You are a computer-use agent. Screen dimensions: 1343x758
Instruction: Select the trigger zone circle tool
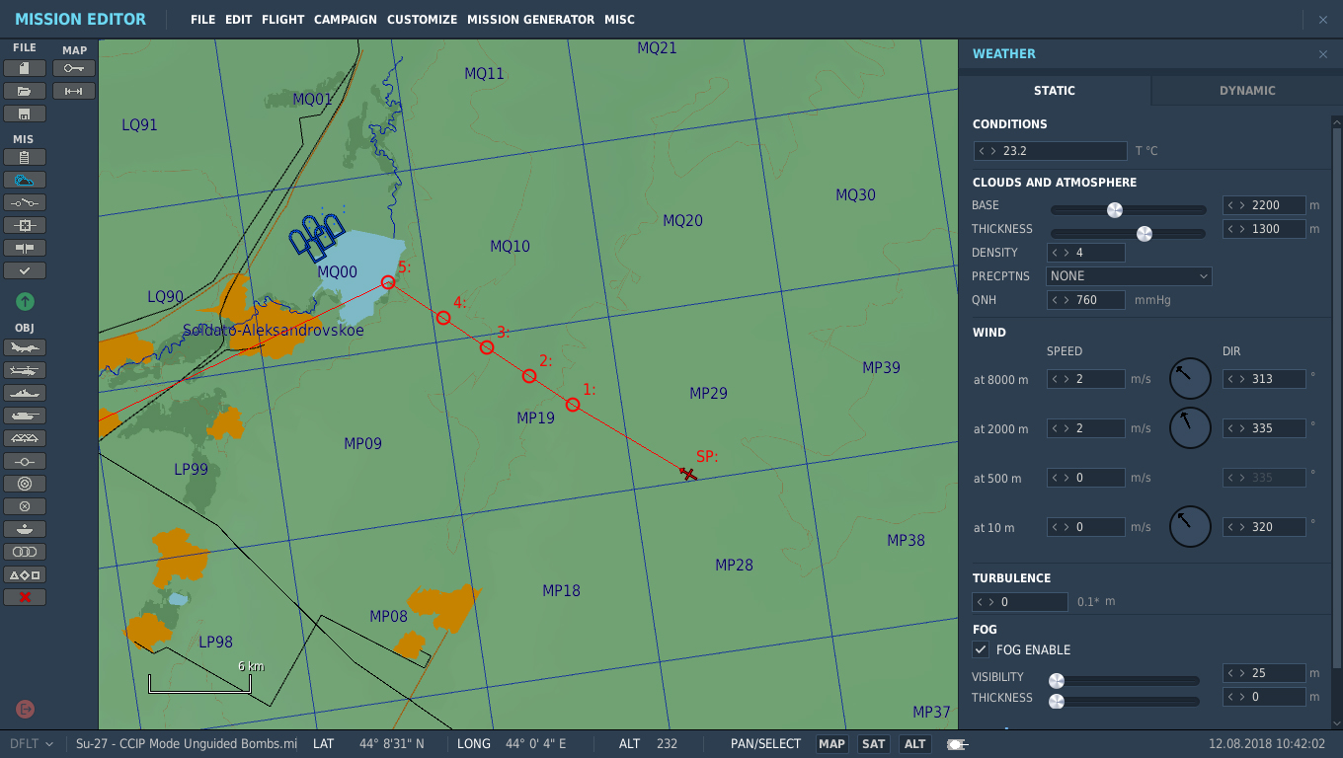pos(25,506)
